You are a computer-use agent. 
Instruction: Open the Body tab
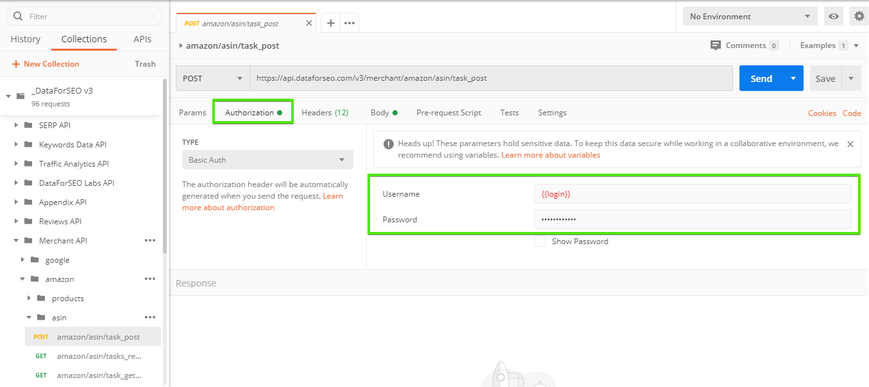[384, 113]
